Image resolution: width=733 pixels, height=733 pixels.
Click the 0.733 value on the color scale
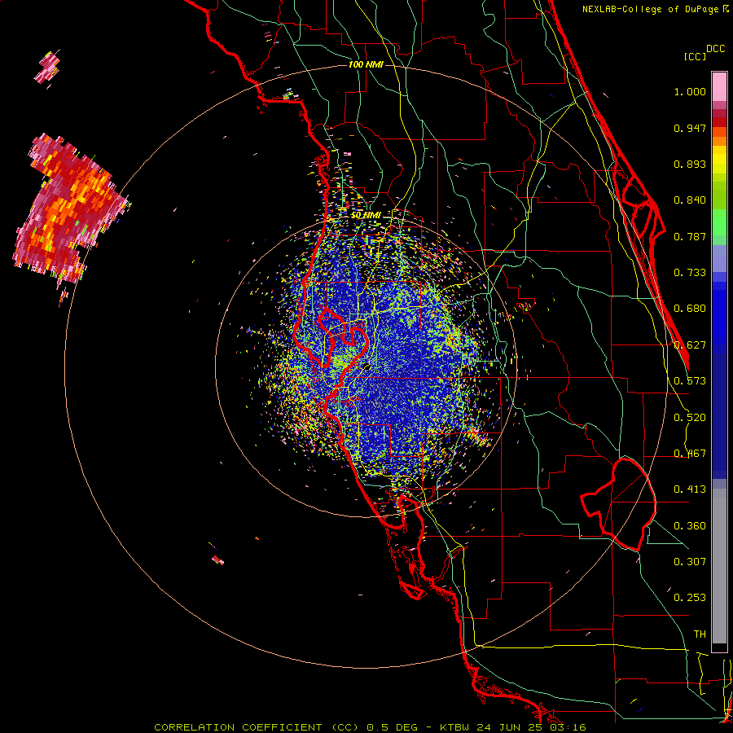coord(690,273)
